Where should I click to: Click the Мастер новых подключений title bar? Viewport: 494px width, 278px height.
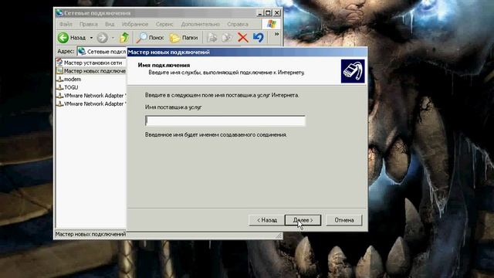[x=247, y=52]
